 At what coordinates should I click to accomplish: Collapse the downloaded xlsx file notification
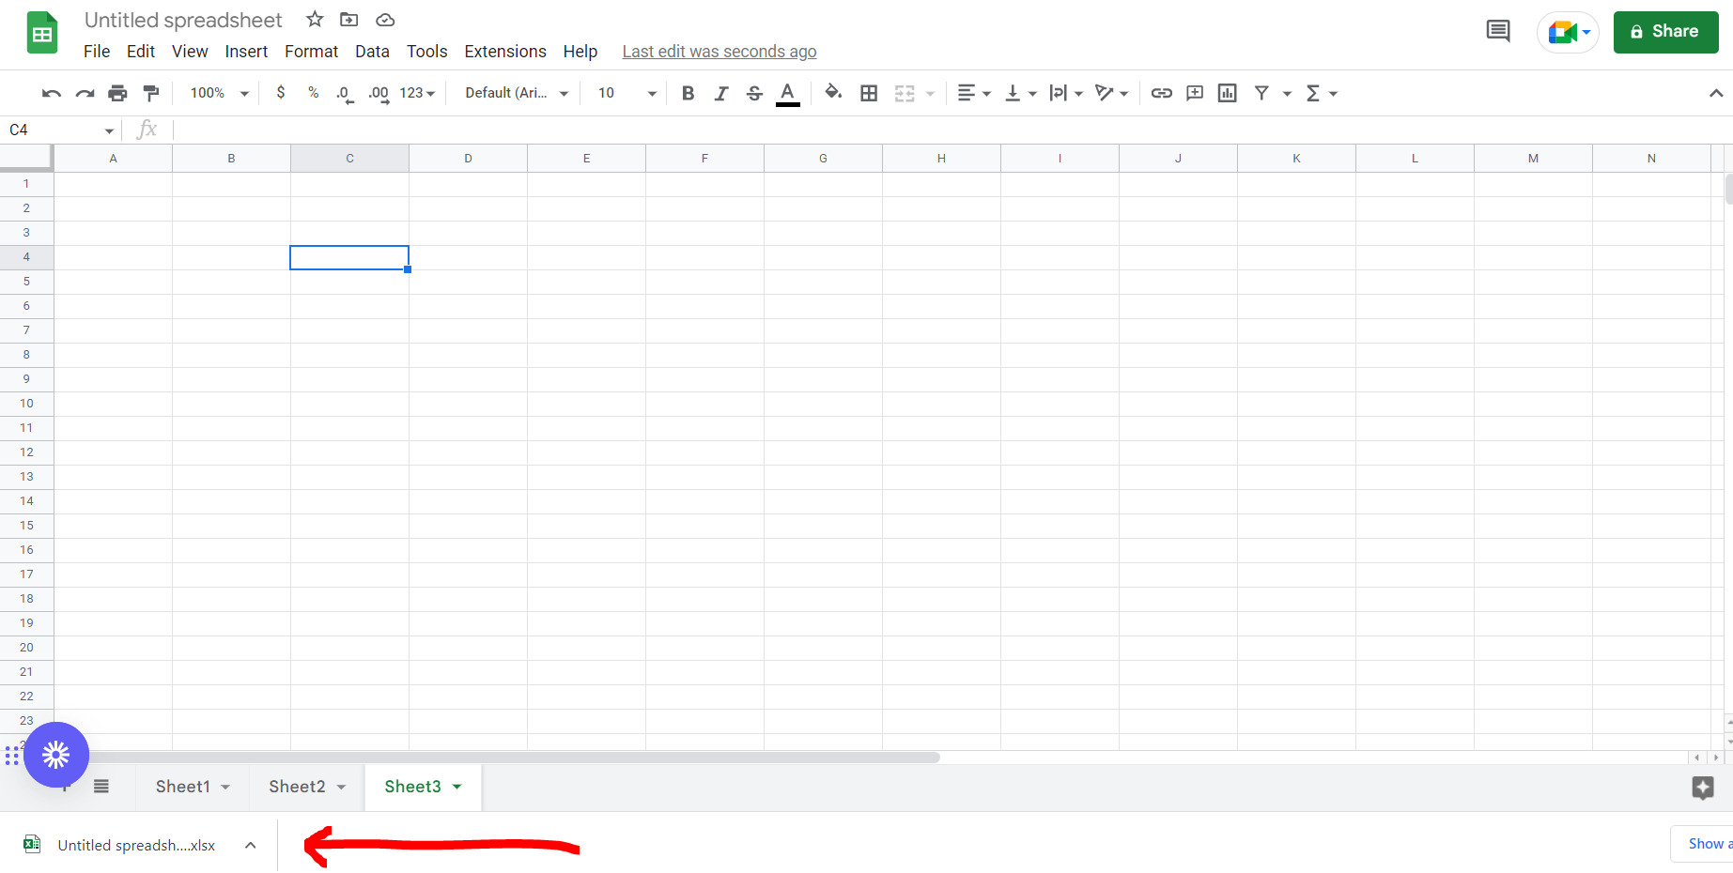click(250, 845)
